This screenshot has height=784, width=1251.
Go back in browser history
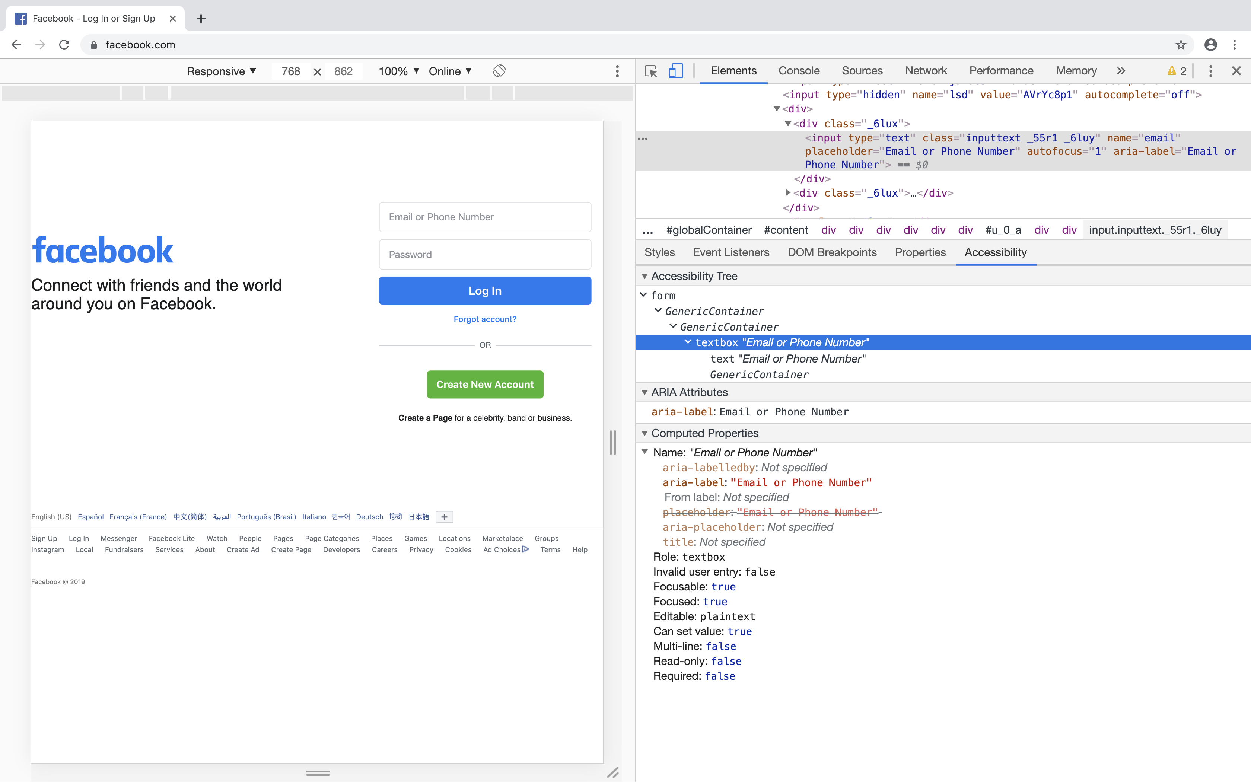(x=16, y=45)
